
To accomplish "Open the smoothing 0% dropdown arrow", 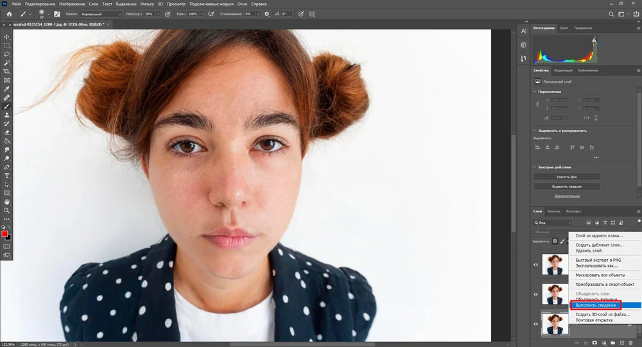I will click(258, 14).
